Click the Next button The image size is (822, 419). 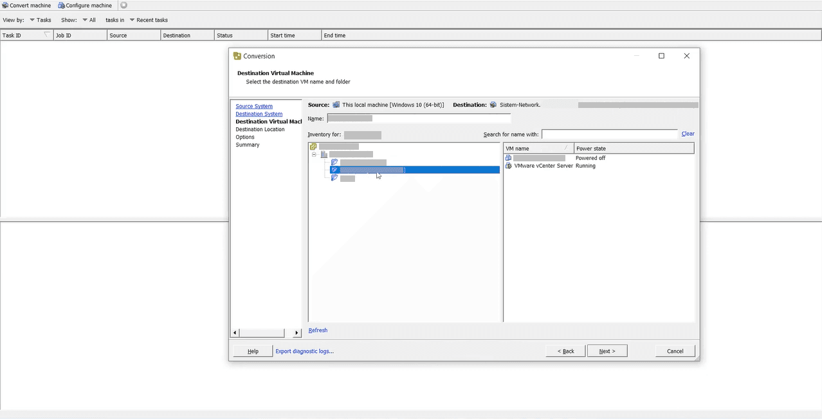coord(607,351)
